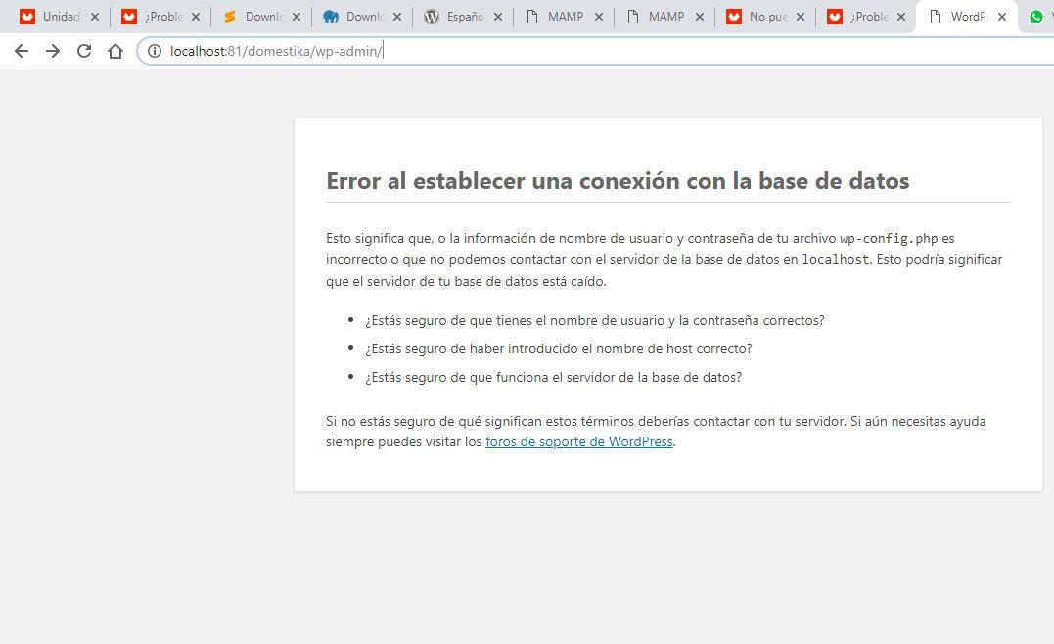Open the foros de soporte de WordPress link
This screenshot has height=644, width=1054.
pyautogui.click(x=578, y=442)
